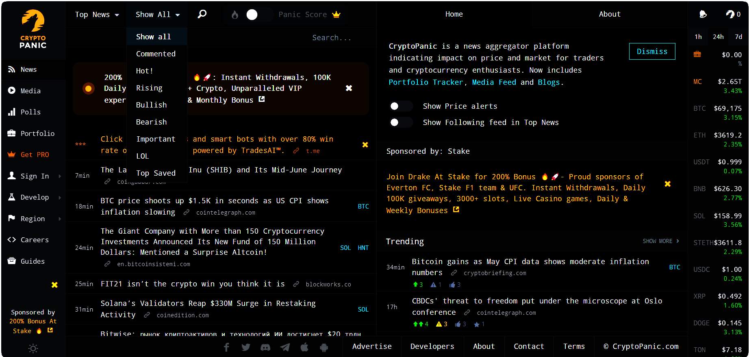Open notifications icon at top right
This screenshot has height=357, width=749.
(x=703, y=14)
